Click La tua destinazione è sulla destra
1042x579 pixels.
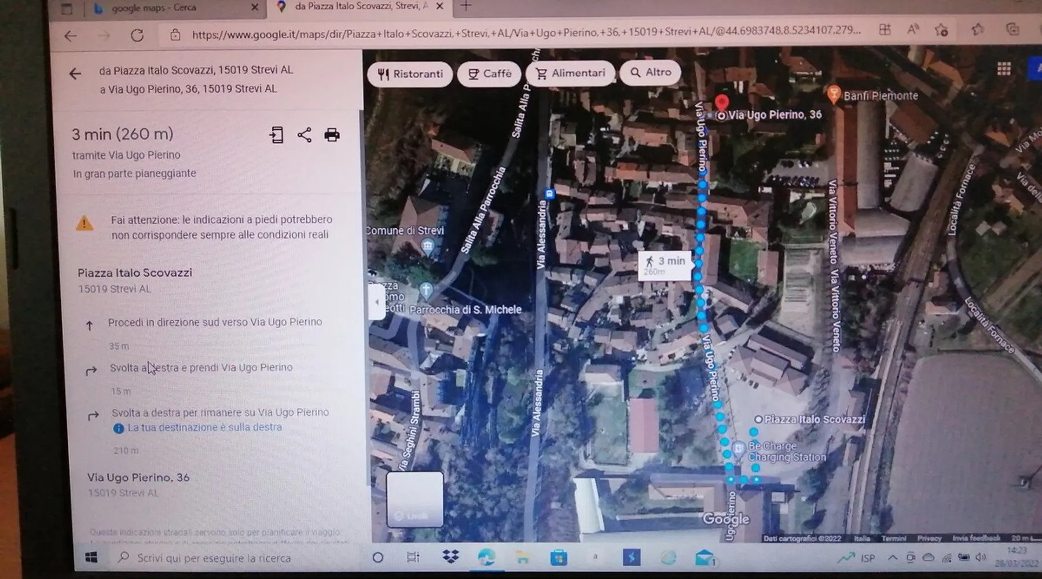[x=204, y=427]
